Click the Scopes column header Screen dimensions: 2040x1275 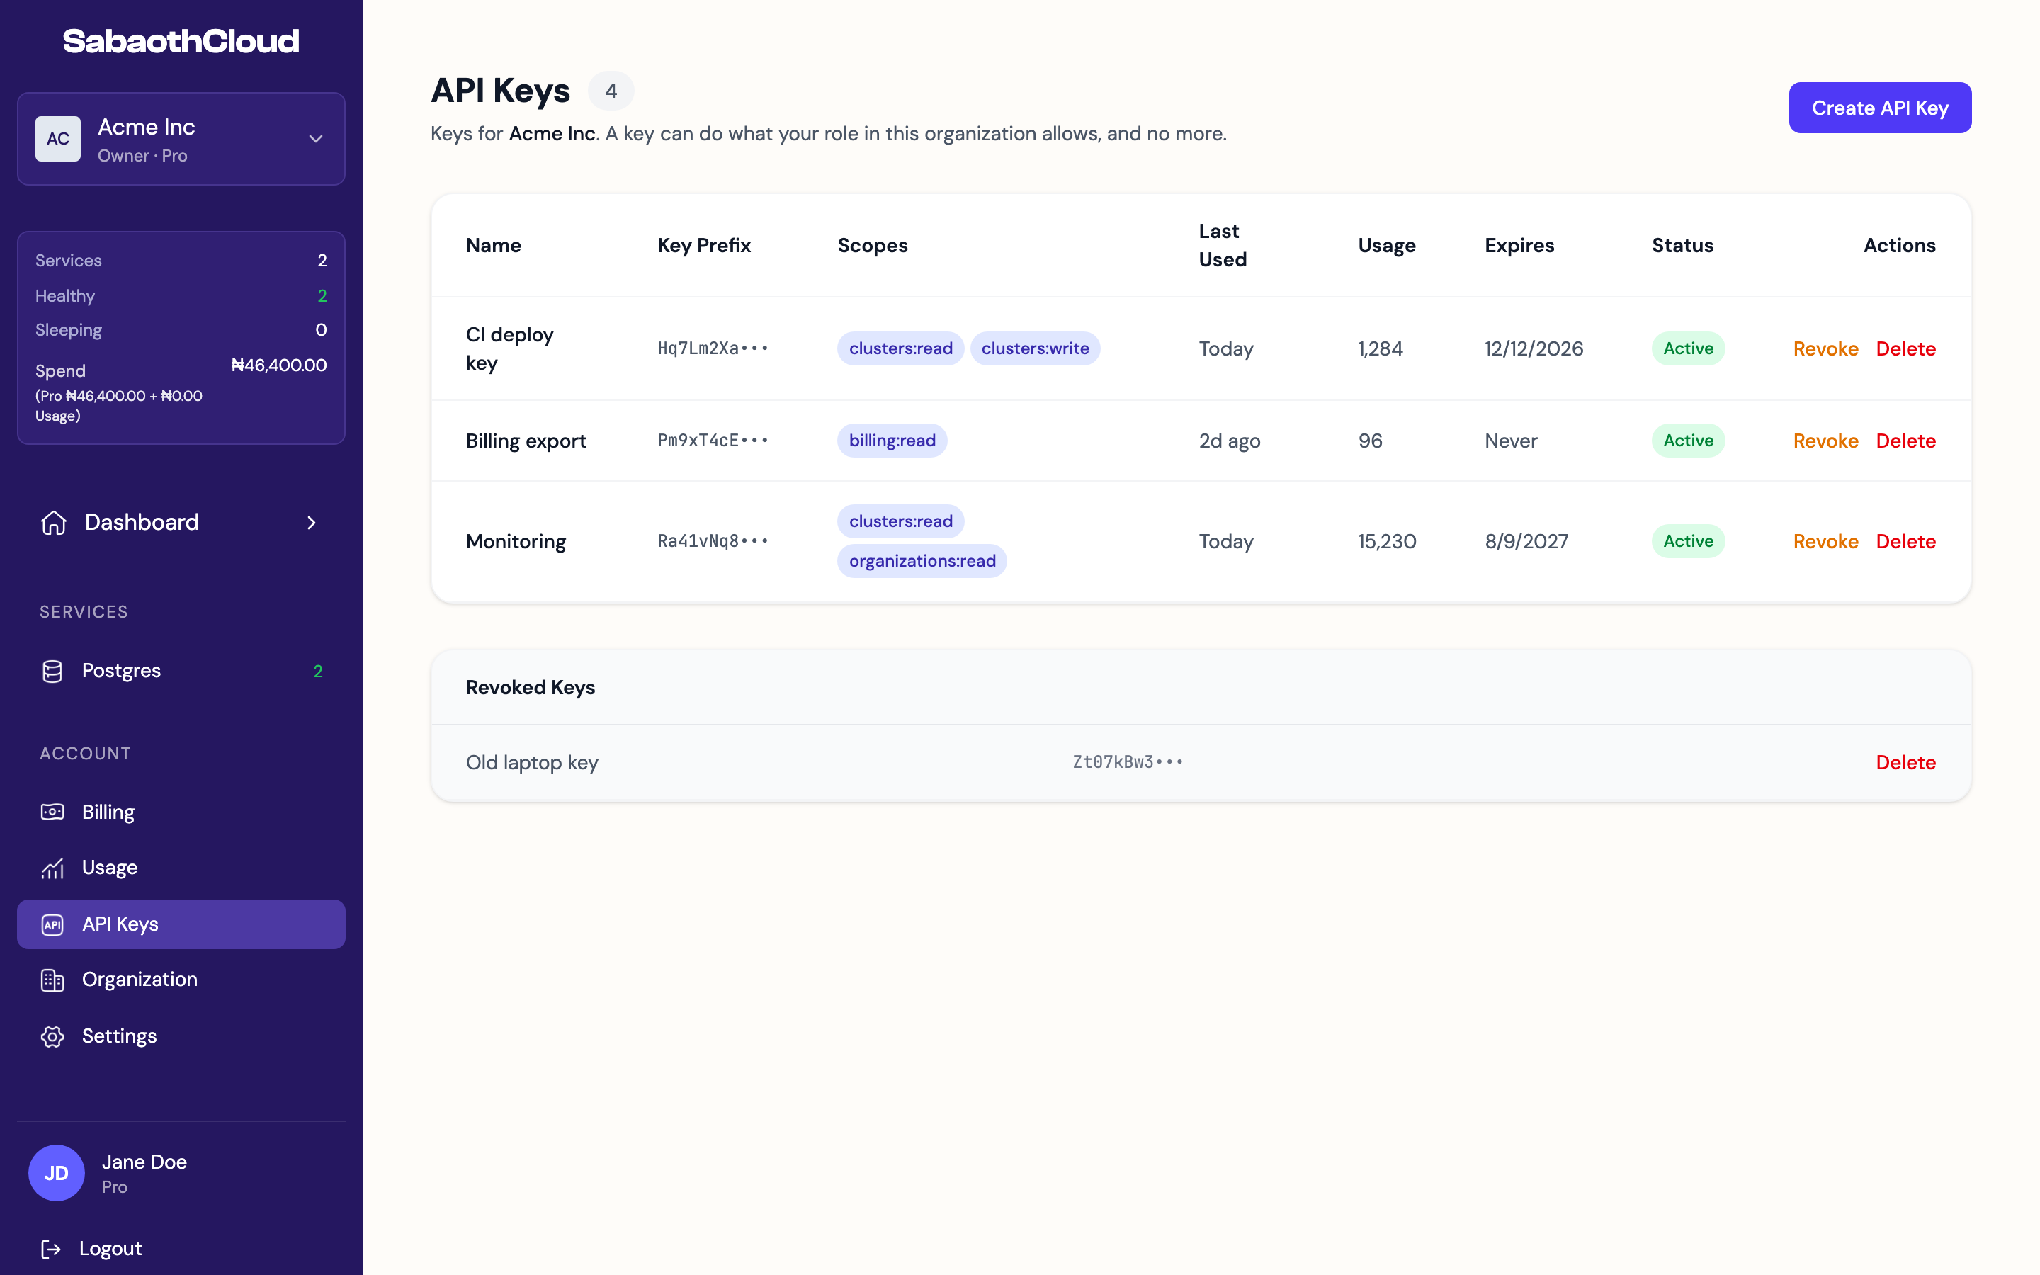click(873, 245)
